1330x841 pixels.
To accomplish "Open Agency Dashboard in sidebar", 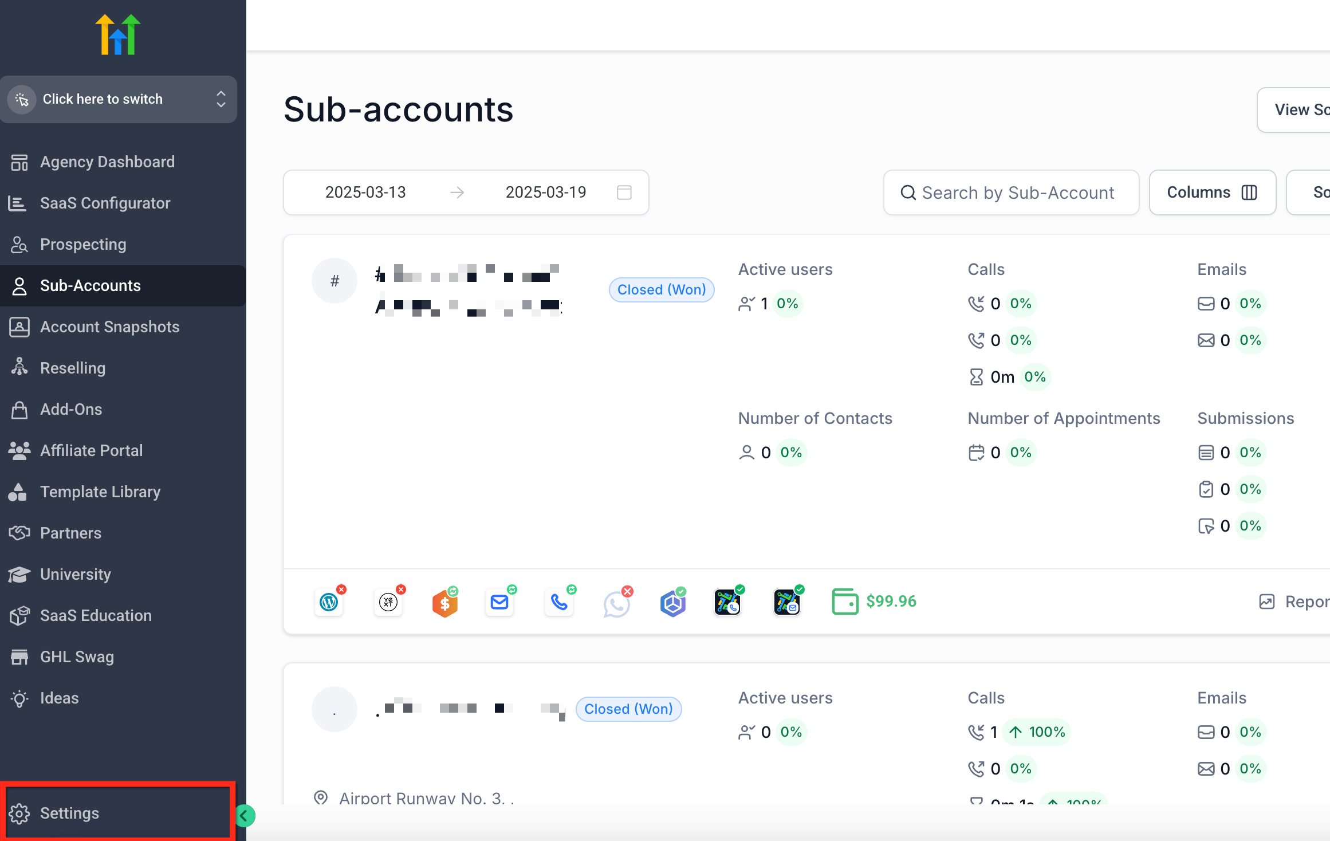I will [107, 162].
